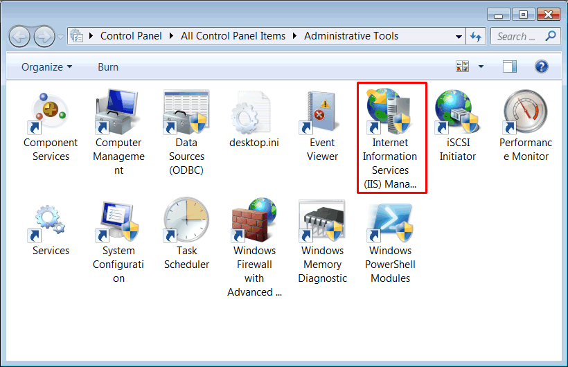
Task: Click the Back navigation arrow
Action: pos(19,37)
